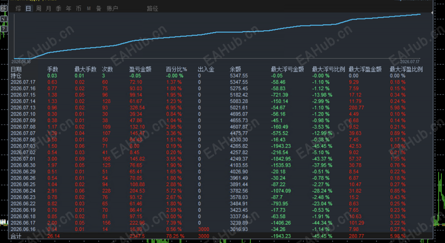Select the 2026.06.30 row date
The width and height of the screenshot is (445, 243).
pos(23,165)
